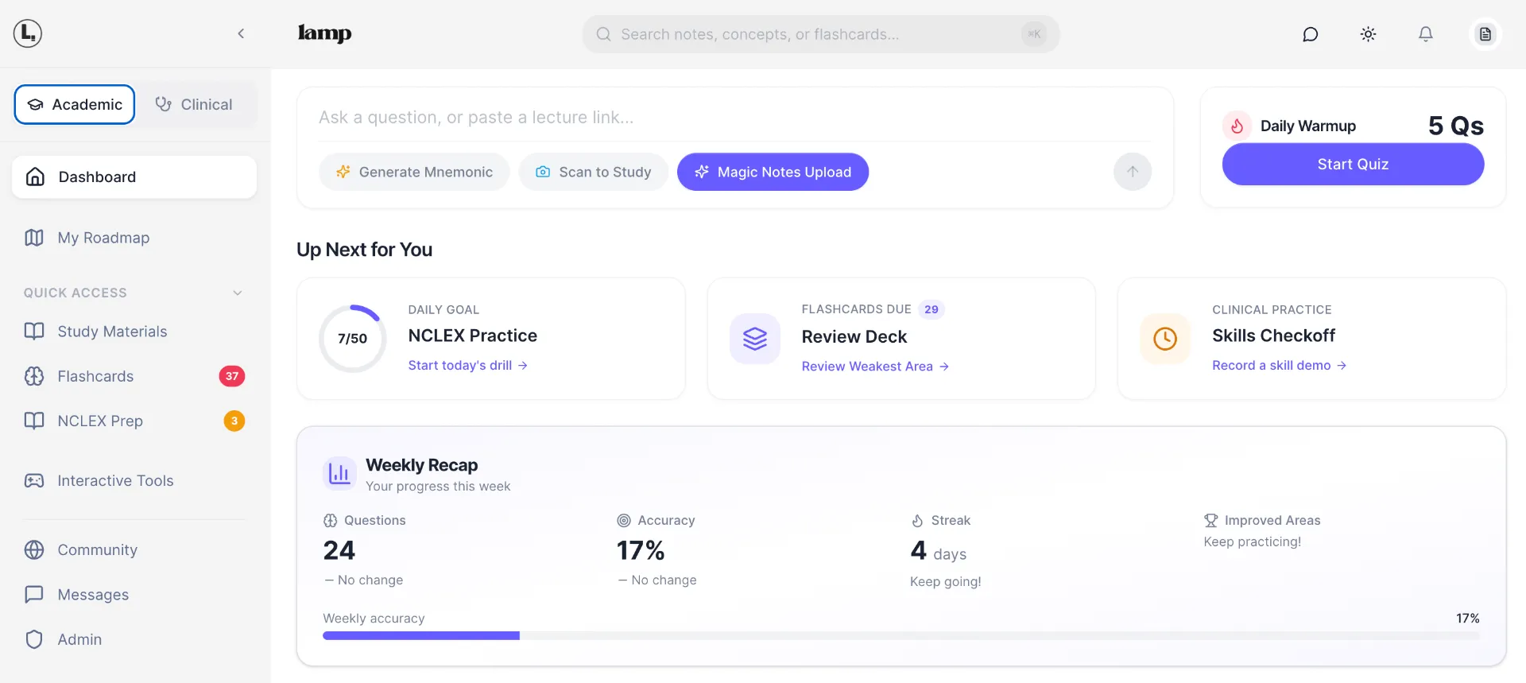Switch to Clinical mode
Viewport: 1526px width, 683px height.
(195, 105)
